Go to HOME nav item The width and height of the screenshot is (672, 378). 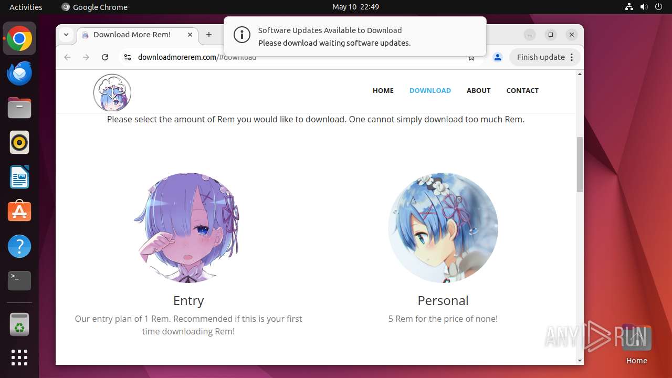(x=383, y=90)
